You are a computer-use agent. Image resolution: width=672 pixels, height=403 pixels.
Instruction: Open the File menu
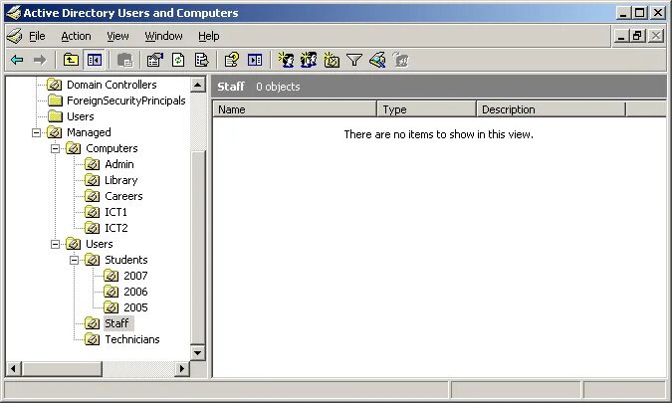[x=37, y=36]
